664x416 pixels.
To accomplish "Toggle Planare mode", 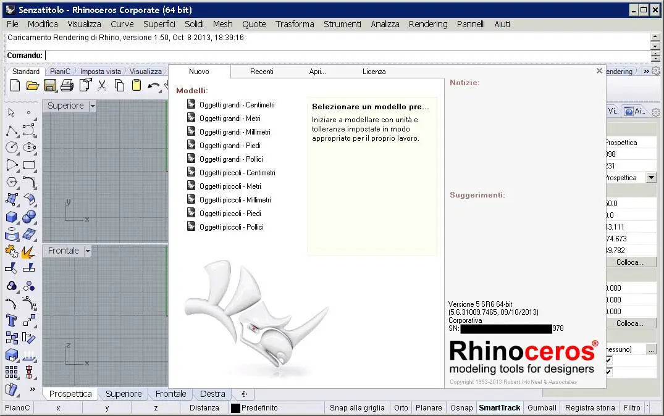I will (x=429, y=407).
